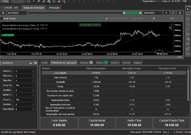Start the backtest with the play button
This screenshot has width=191, height=135.
pyautogui.click(x=166, y=13)
